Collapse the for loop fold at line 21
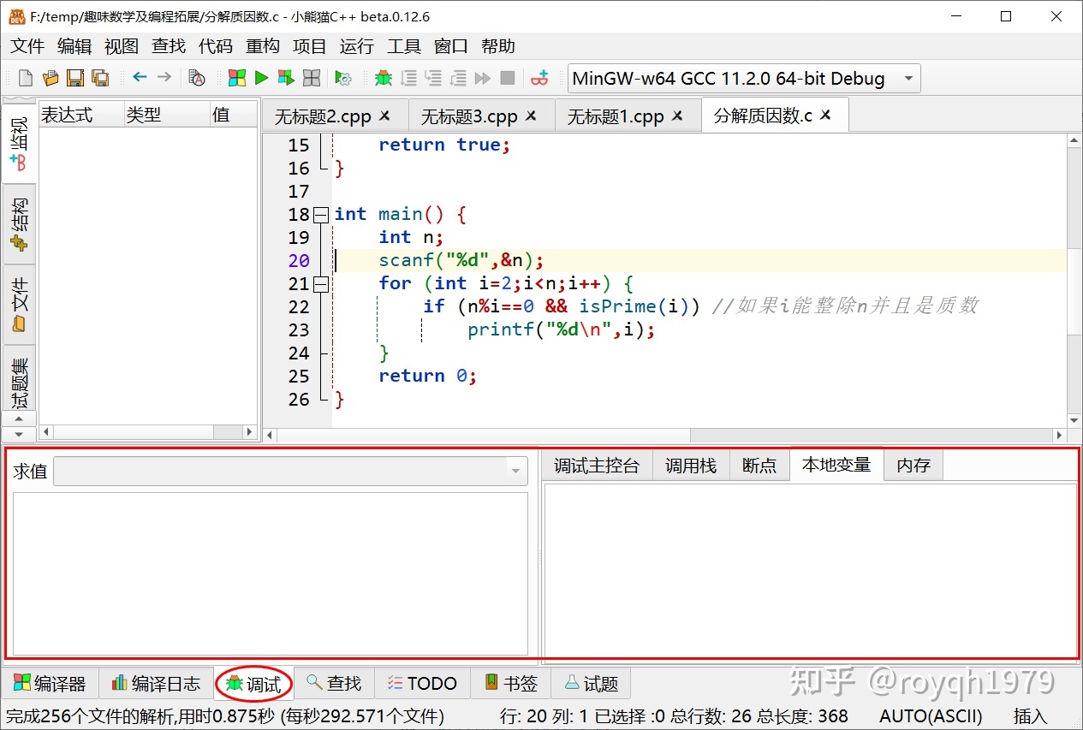 point(321,284)
